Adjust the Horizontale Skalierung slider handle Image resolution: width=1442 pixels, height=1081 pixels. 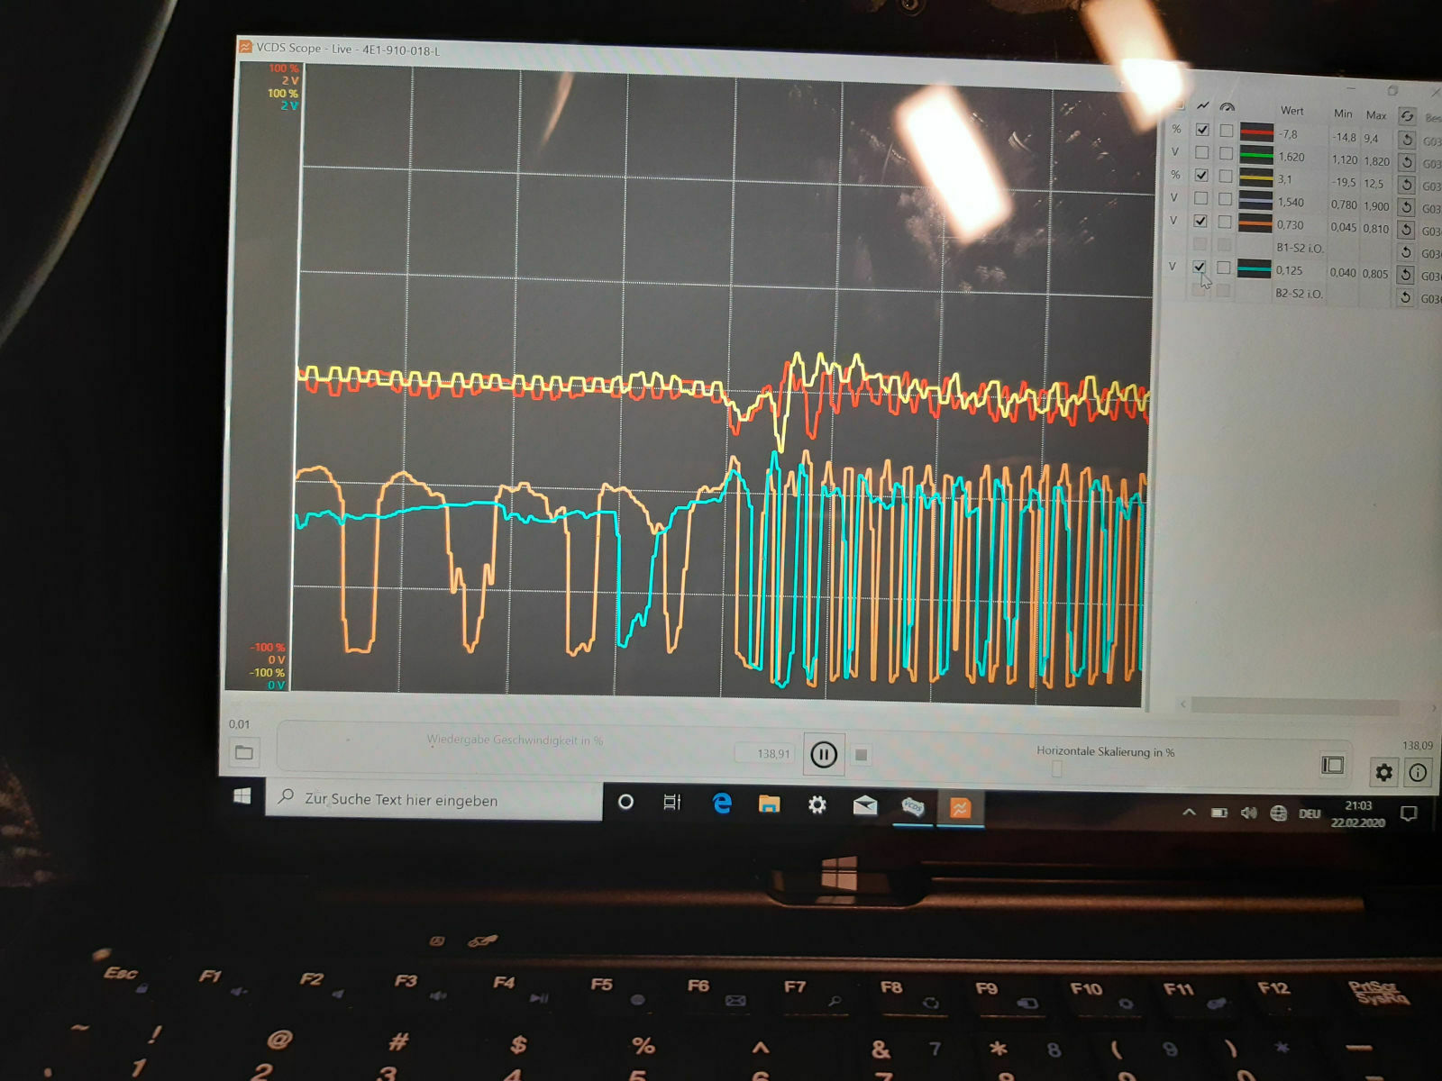(x=1057, y=768)
